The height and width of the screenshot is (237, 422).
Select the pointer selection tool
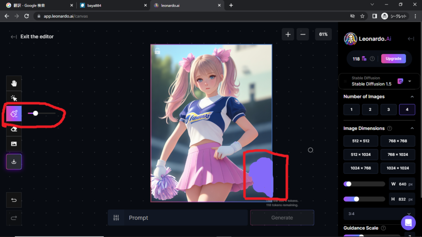pyautogui.click(x=14, y=98)
